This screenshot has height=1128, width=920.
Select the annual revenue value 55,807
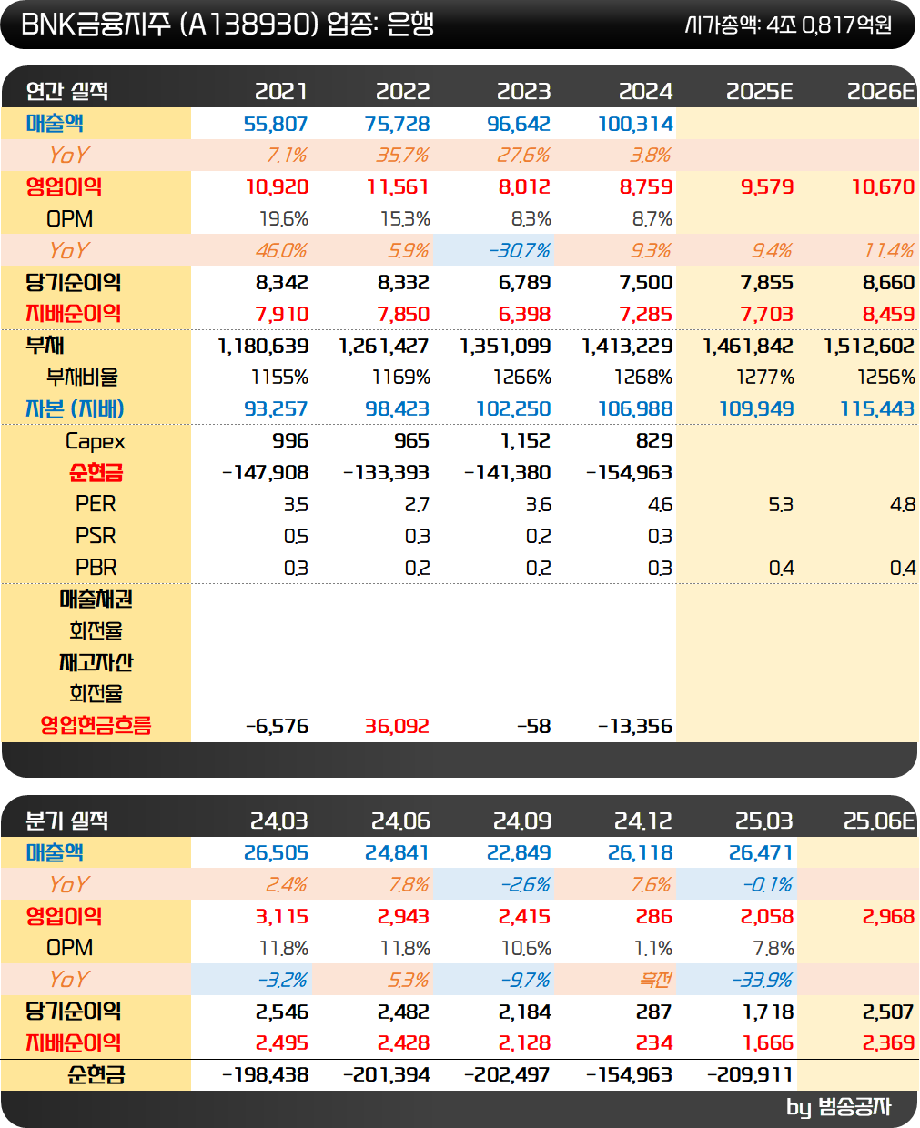276,124
